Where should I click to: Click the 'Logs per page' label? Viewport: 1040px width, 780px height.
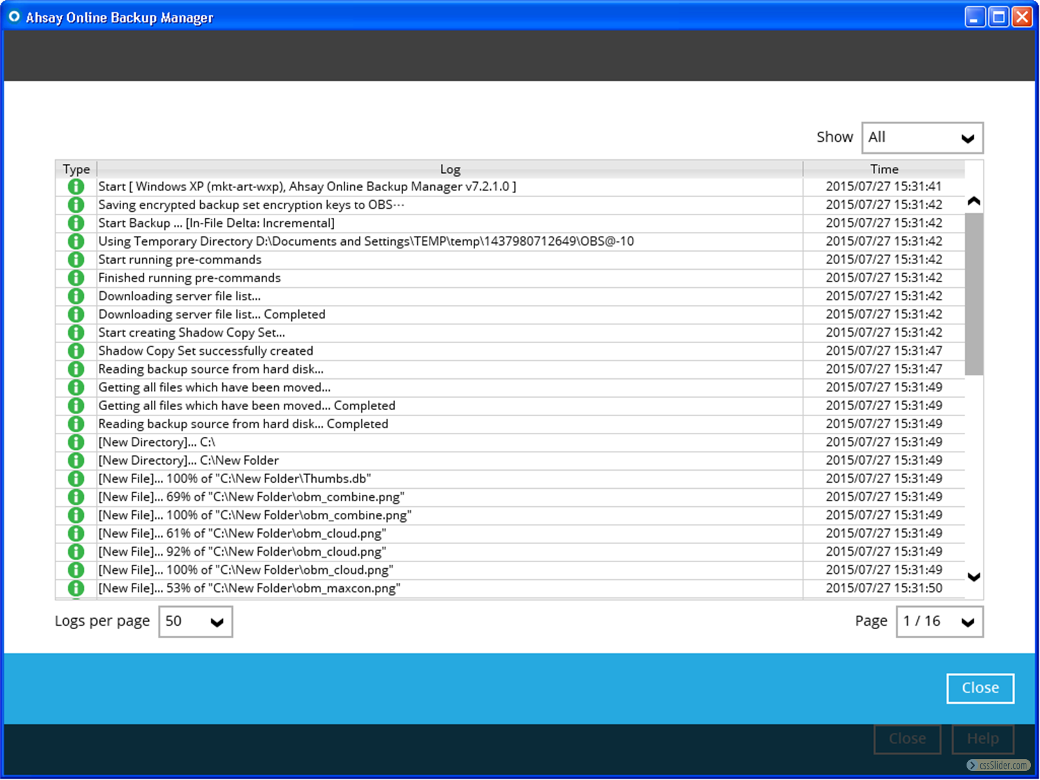click(x=102, y=621)
